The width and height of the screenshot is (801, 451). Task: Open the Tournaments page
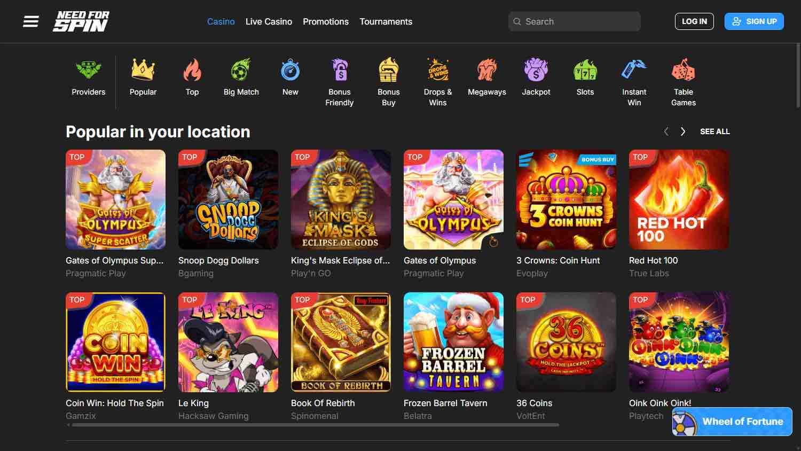386,21
